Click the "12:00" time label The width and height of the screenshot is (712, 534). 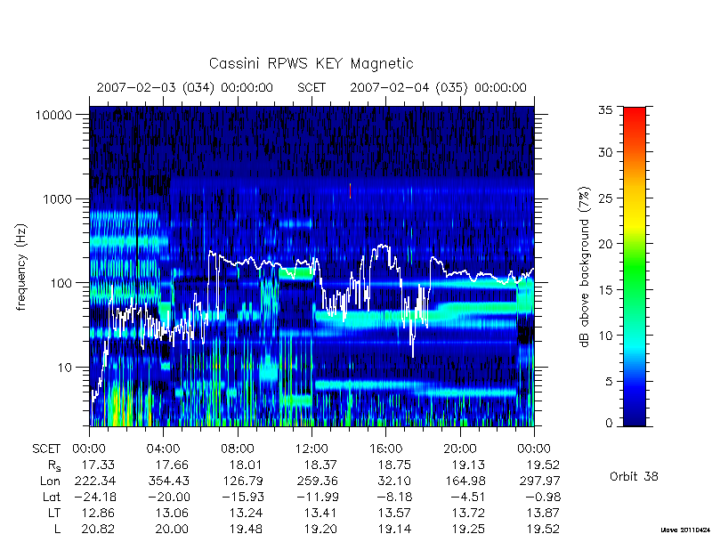click(x=311, y=449)
